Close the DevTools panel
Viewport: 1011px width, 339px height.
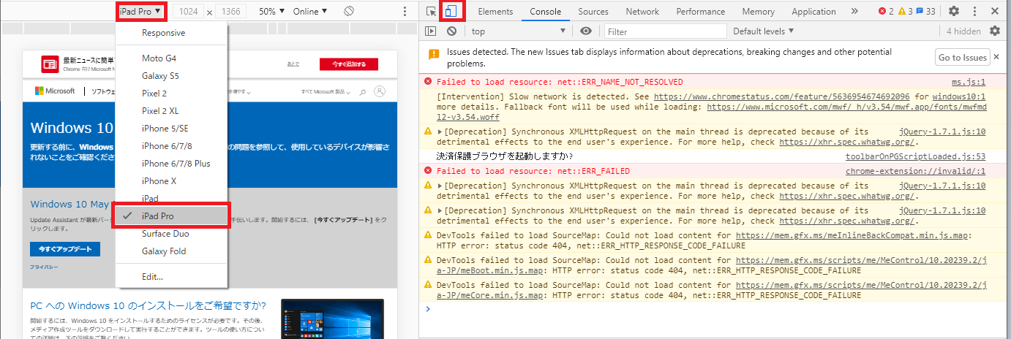(x=995, y=12)
